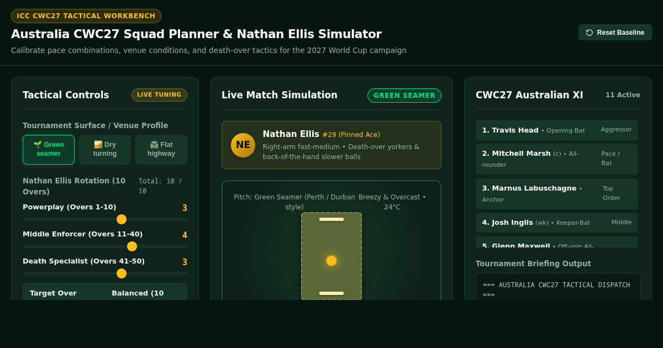Image resolution: width=663 pixels, height=348 pixels.
Task: Click the ball marker on the pitch
Action: tap(331, 261)
